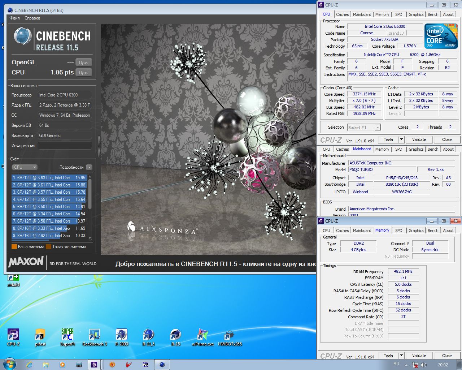Launch the R-15 desktop shortcut
Screen dimensions: 462x370
pos(176,337)
